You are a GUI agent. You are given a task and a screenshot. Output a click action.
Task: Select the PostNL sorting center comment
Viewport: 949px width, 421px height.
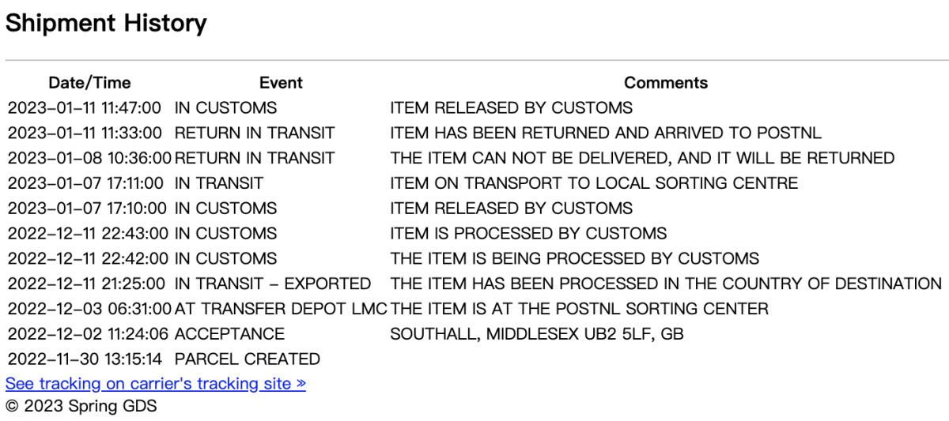pyautogui.click(x=579, y=309)
